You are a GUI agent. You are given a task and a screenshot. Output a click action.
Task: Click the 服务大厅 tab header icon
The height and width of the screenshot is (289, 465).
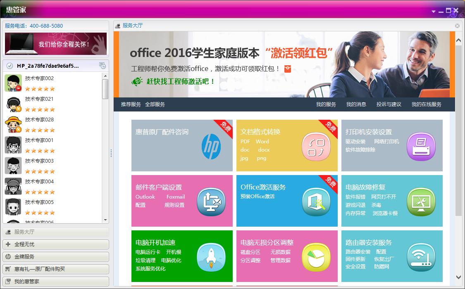click(117, 26)
